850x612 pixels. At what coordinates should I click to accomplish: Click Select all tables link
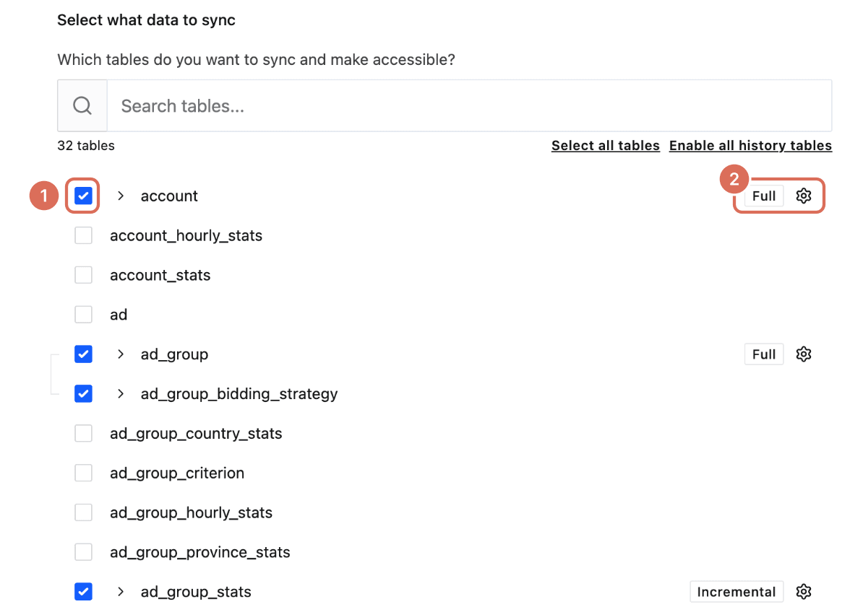[606, 146]
